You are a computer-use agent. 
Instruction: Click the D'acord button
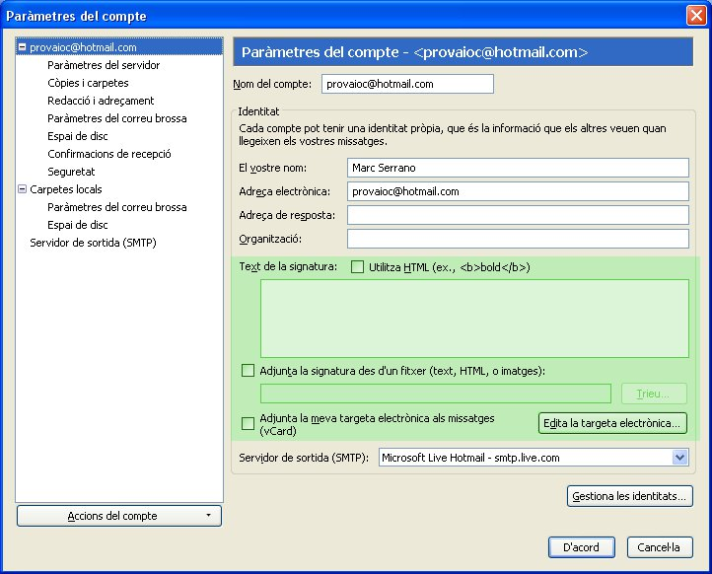(581, 547)
